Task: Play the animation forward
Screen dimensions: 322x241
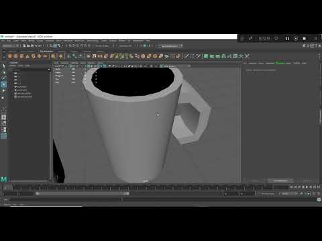Action: point(307,187)
